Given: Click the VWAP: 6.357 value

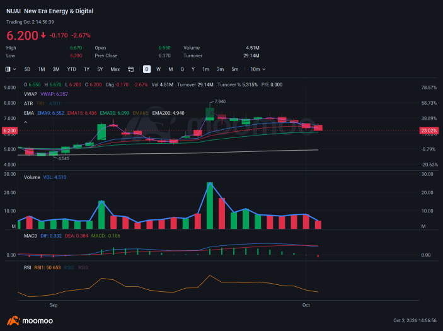Looking at the screenshot, I should (54, 94).
